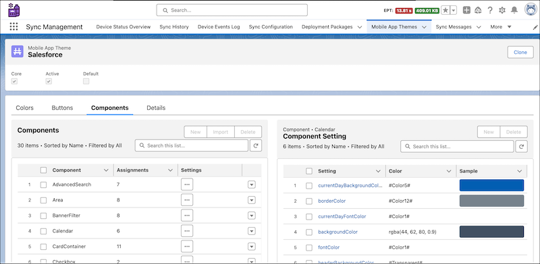Switch to the Details tab
Image resolution: width=540 pixels, height=264 pixels.
pyautogui.click(x=156, y=108)
